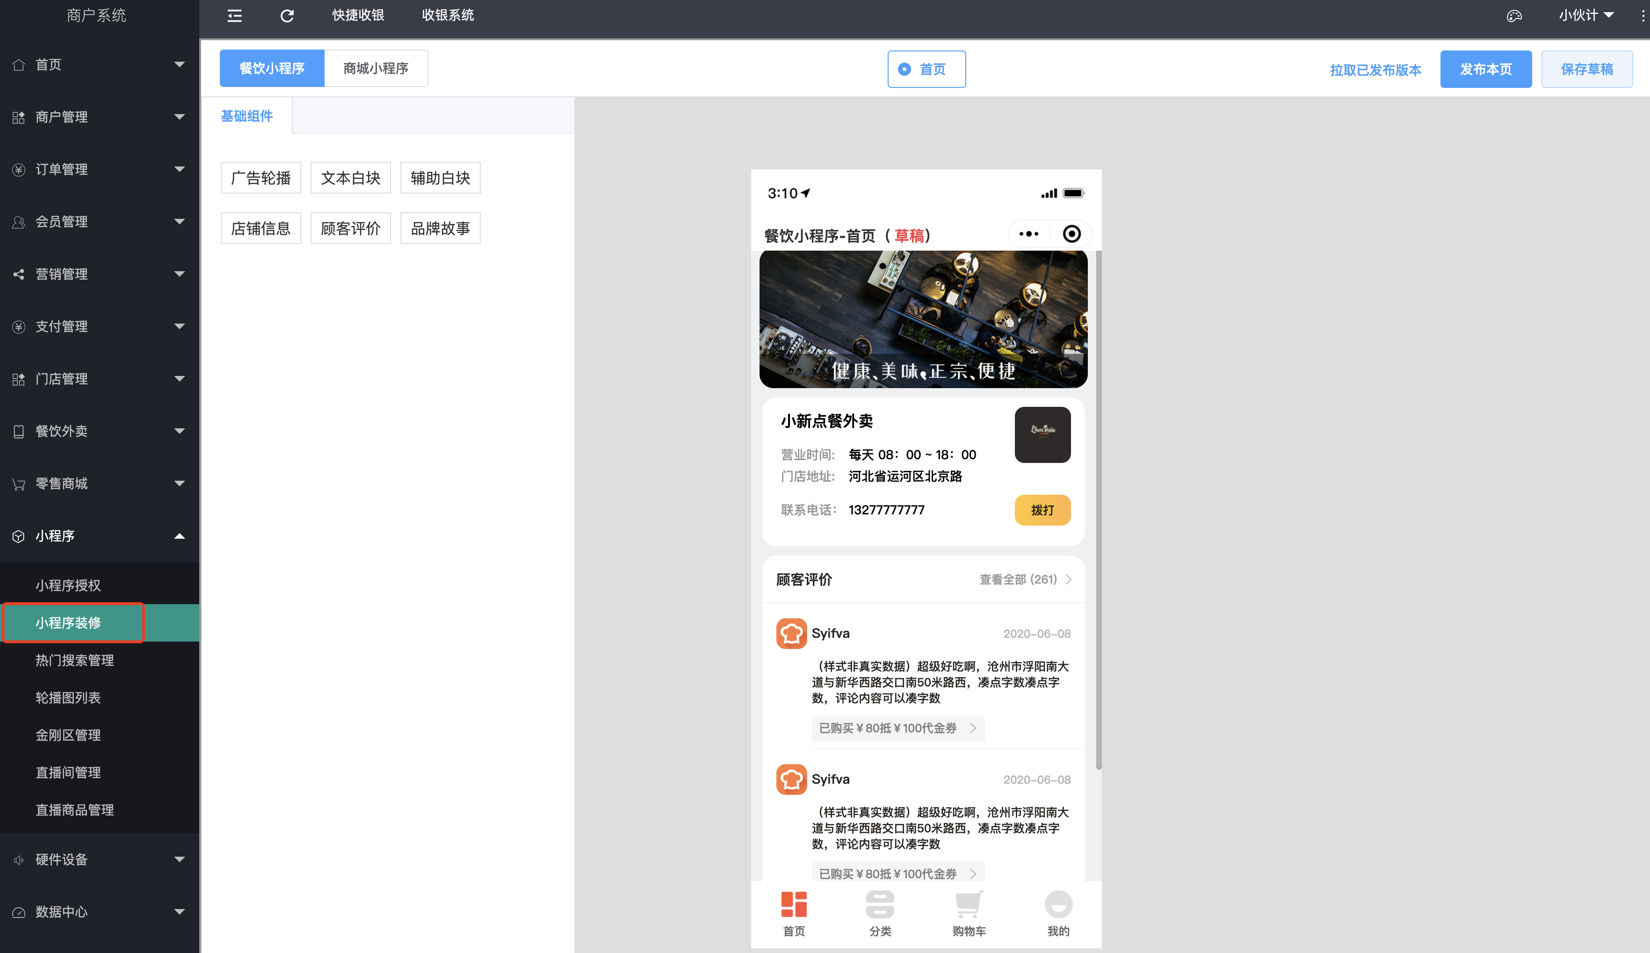Expand the 餐饮外卖 menu arrow

point(179,431)
